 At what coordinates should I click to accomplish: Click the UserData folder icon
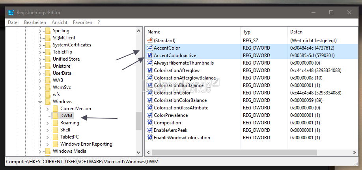click(48, 73)
